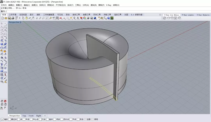Open the 曲线(C) menu

coord(27,5)
